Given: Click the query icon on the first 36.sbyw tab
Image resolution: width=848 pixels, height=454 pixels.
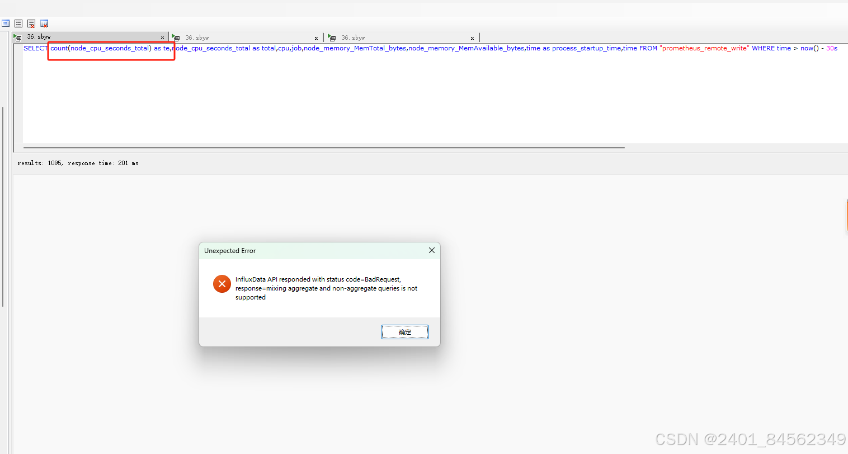Looking at the screenshot, I should point(17,38).
